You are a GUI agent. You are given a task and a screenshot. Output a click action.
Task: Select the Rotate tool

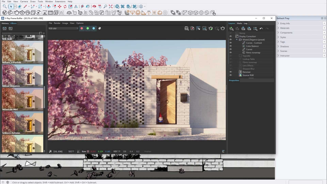point(65,6)
